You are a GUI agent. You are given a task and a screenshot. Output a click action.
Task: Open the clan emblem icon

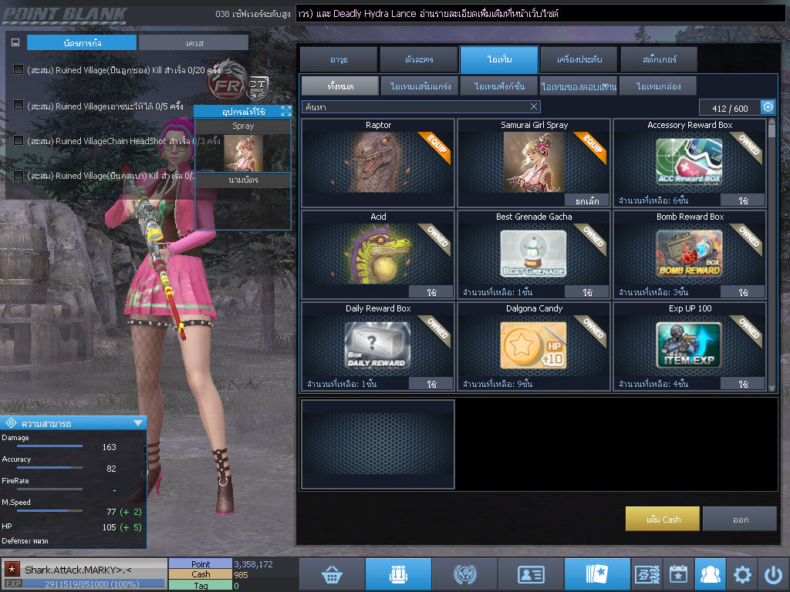(464, 573)
